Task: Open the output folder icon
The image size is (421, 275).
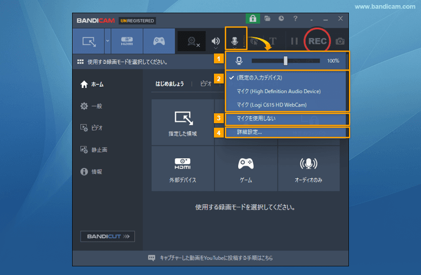Action: (x=267, y=18)
